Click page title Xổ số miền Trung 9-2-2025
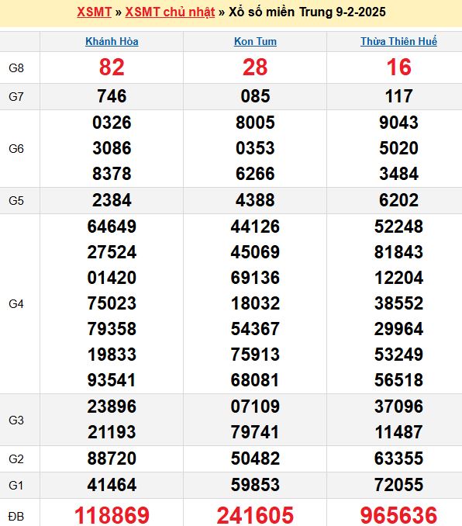 [307, 12]
